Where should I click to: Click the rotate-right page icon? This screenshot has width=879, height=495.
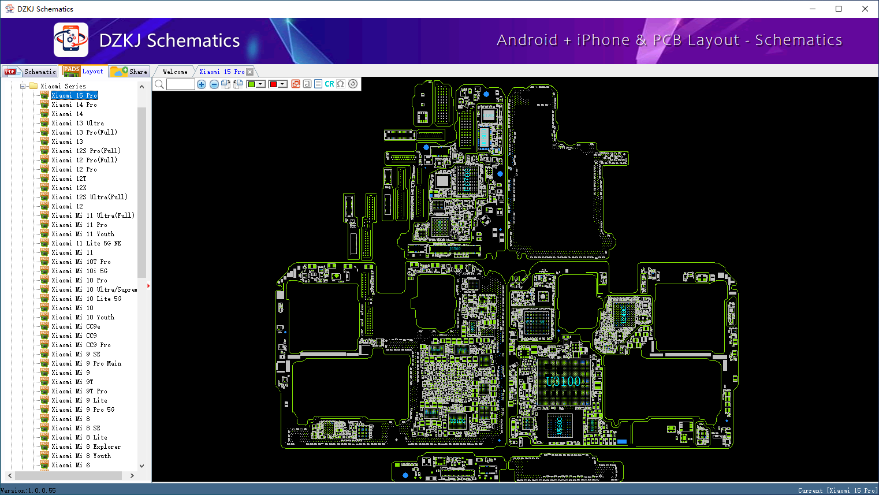[x=226, y=84]
